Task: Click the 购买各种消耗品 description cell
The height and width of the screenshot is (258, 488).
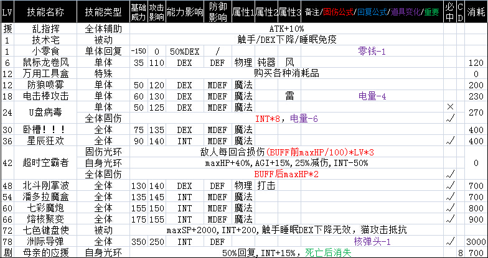Action: 286,74
